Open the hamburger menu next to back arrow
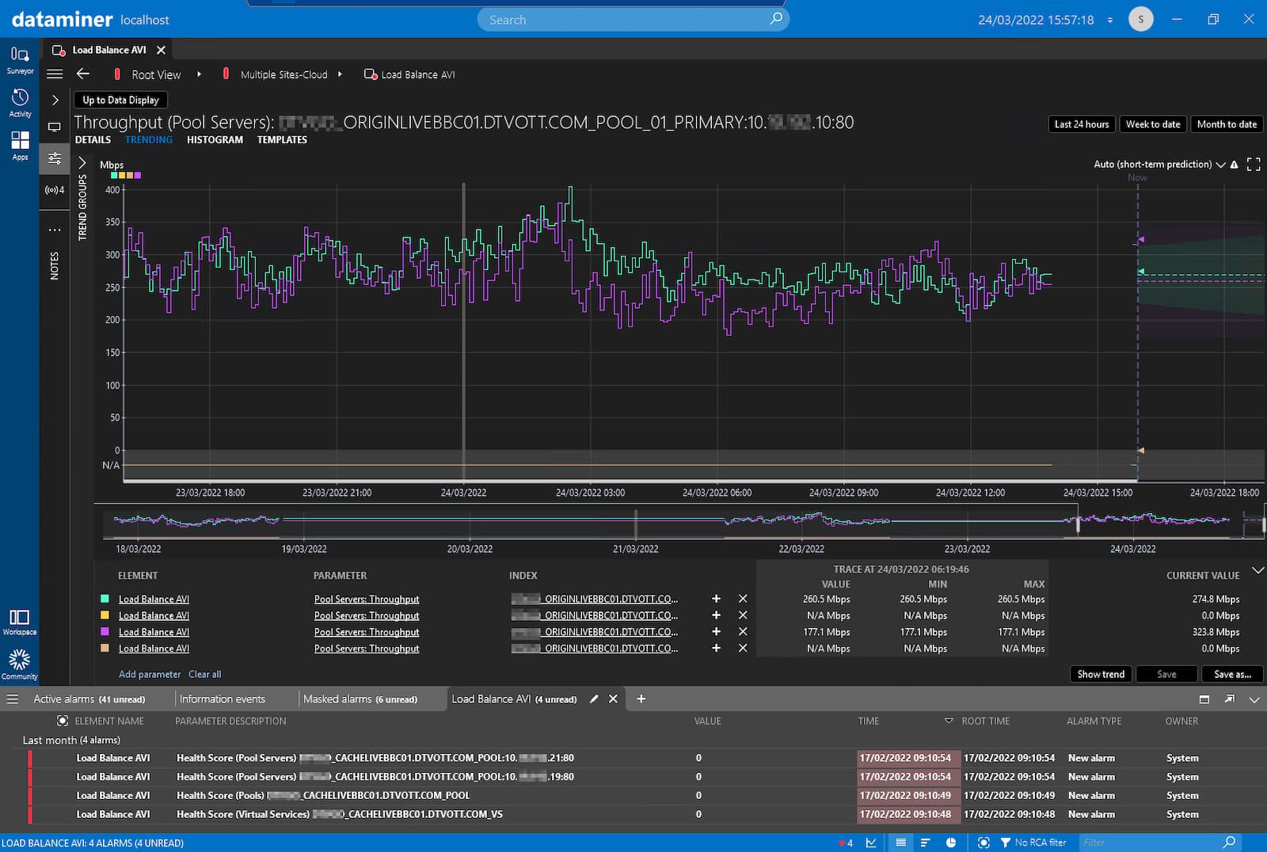Screen dimensions: 1267x852 point(55,74)
